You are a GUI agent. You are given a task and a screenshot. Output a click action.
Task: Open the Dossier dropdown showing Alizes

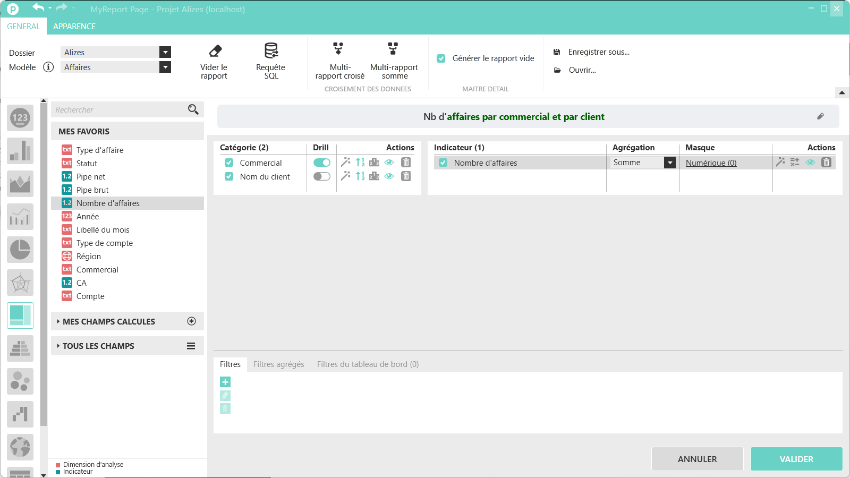pyautogui.click(x=165, y=52)
